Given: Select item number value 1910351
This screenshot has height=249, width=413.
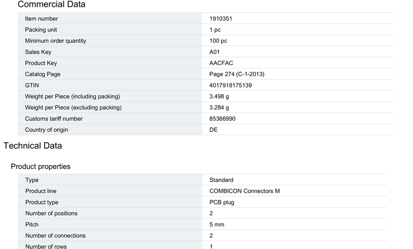Looking at the screenshot, I should click(220, 19).
